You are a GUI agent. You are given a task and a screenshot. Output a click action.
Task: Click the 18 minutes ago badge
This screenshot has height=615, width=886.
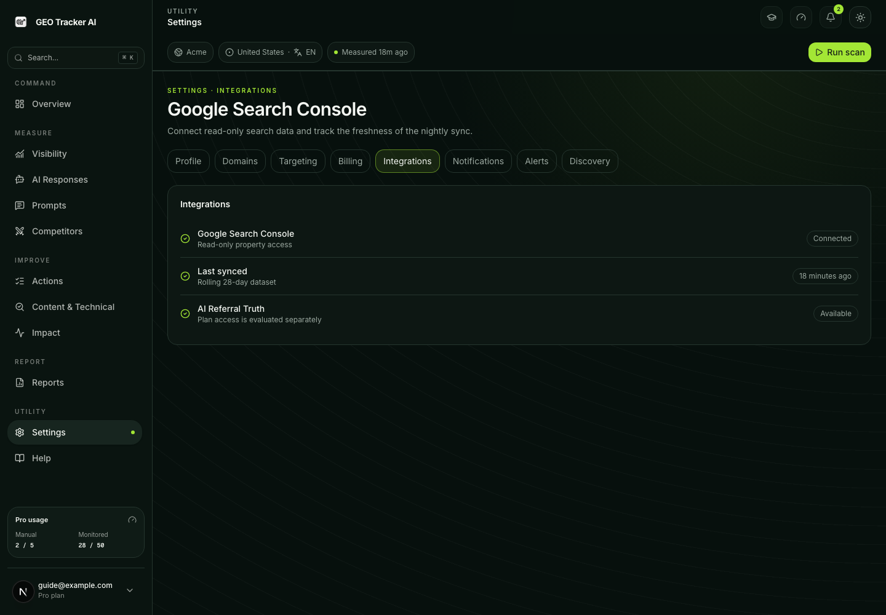[x=825, y=276]
